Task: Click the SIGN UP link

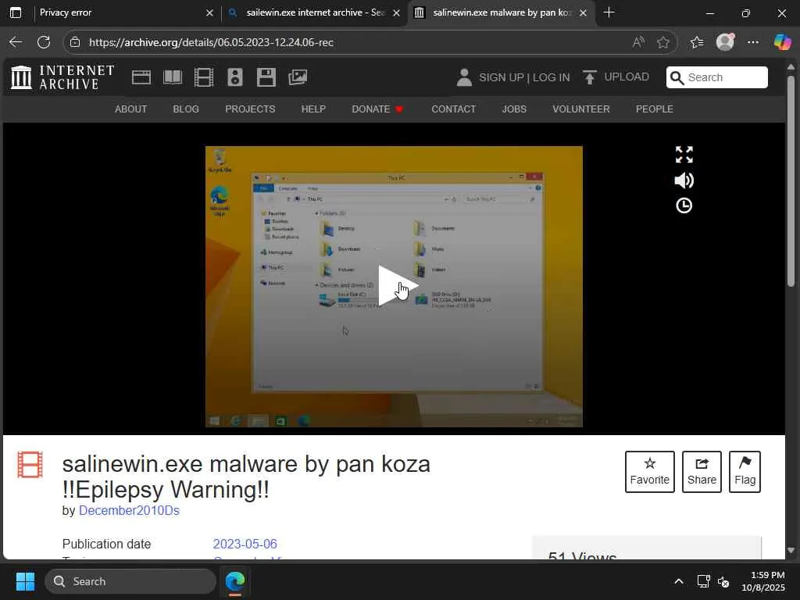Action: click(x=501, y=77)
